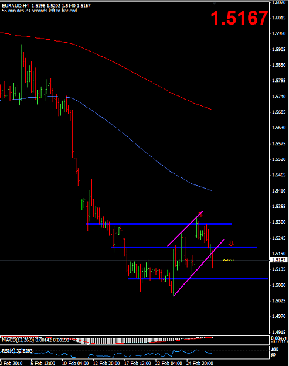Click the yellow bar-countdown label 55:23

(229, 260)
